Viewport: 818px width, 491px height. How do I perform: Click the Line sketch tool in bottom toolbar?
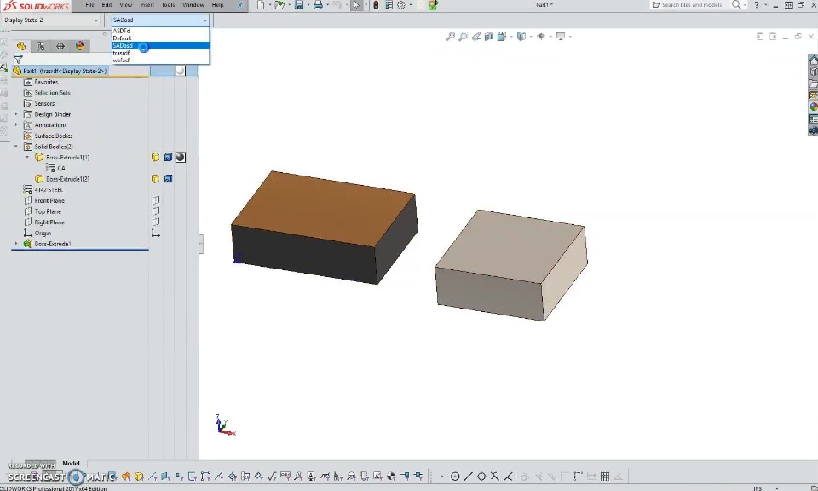point(469,477)
